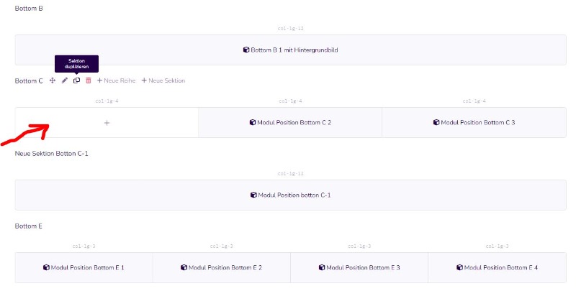Screen dimensions: 576x291
Task: Open Modul Position Bottom E 2
Action: tap(222, 267)
